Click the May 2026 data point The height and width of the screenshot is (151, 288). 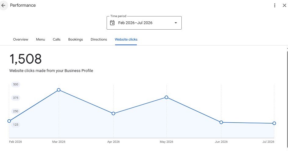pos(166,97)
